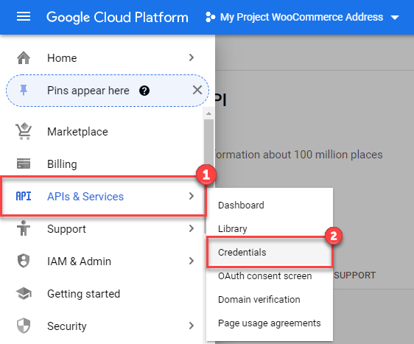Expand the Home submenu chevron

click(192, 57)
